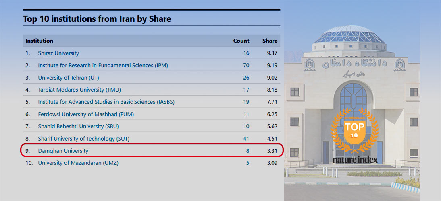Open University of Mazandaran (UMZ) link
The image size is (441, 201).
click(x=78, y=163)
